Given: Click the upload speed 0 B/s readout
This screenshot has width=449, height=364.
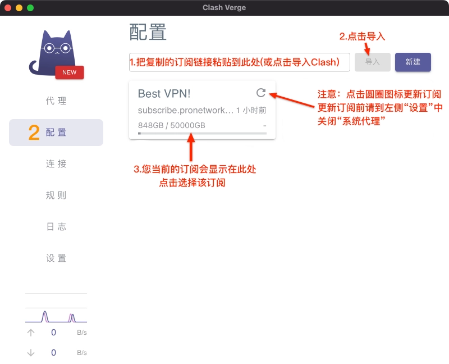Looking at the screenshot, I should [x=53, y=333].
